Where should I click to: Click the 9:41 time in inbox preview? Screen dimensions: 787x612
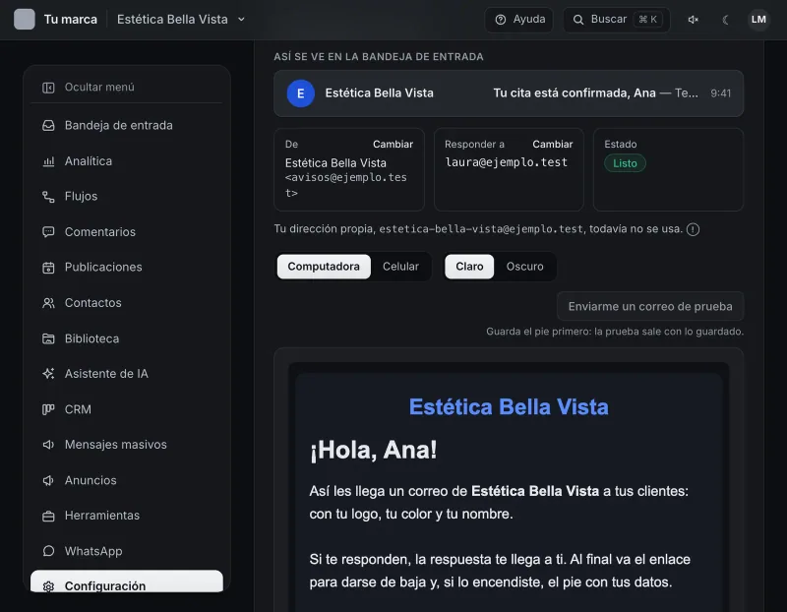721,93
